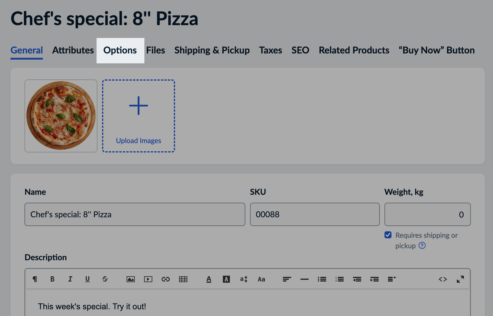Toggle the numbered list formatting
Screen dimensions: 493x316
tap(340, 279)
